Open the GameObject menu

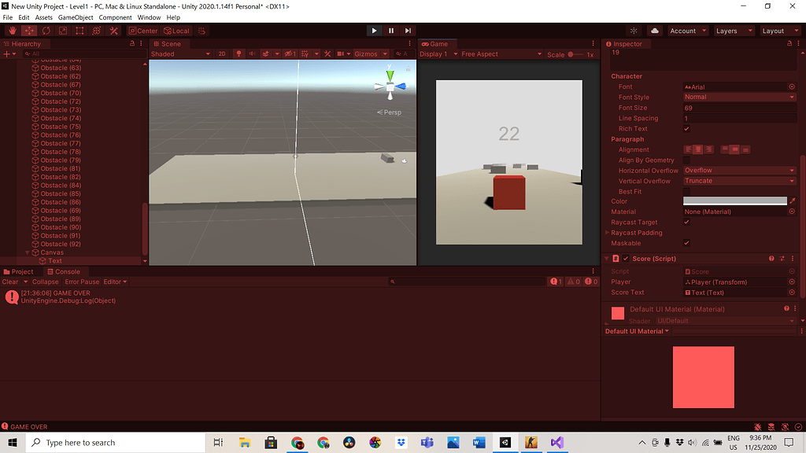tap(76, 17)
